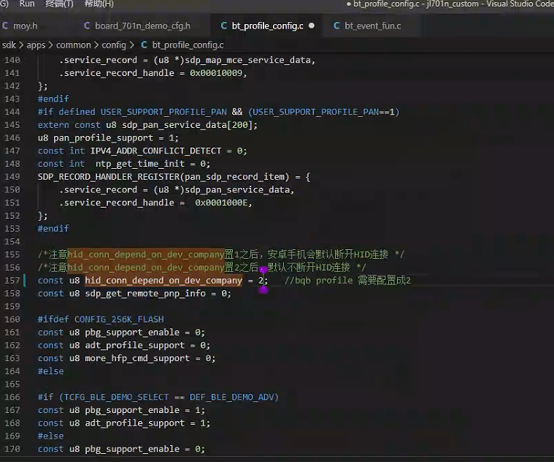
Task: Click 0x0001000E handle value on line 151
Action: [x=221, y=202]
